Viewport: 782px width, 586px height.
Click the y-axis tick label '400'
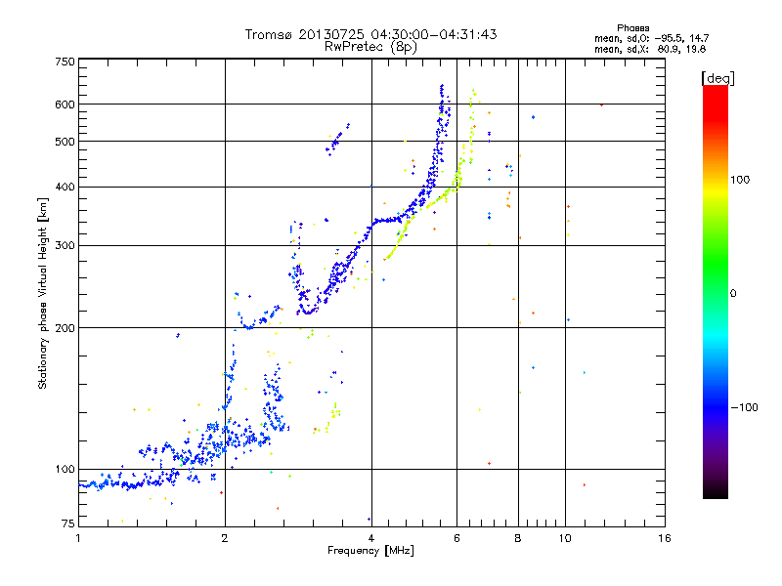click(65, 187)
